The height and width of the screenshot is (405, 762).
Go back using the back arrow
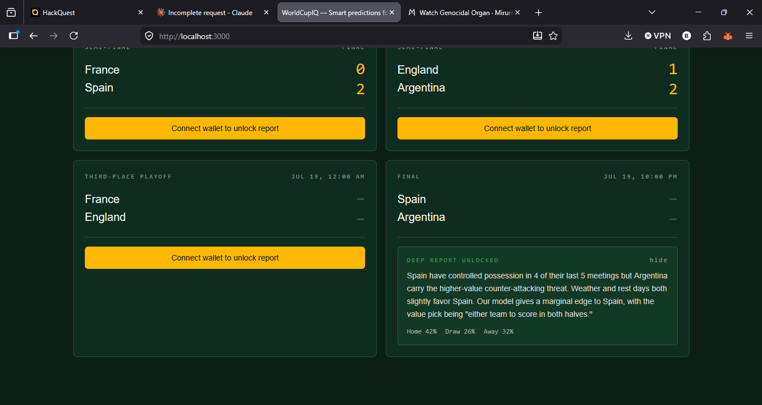point(33,36)
